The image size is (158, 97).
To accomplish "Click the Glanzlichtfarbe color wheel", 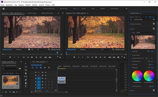I will 149,76.
